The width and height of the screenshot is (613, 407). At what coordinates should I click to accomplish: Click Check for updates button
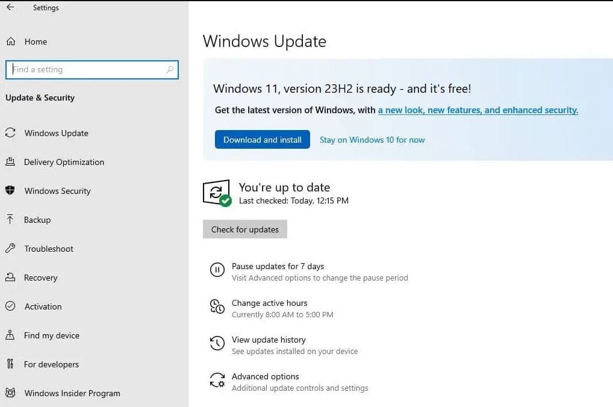coord(244,229)
